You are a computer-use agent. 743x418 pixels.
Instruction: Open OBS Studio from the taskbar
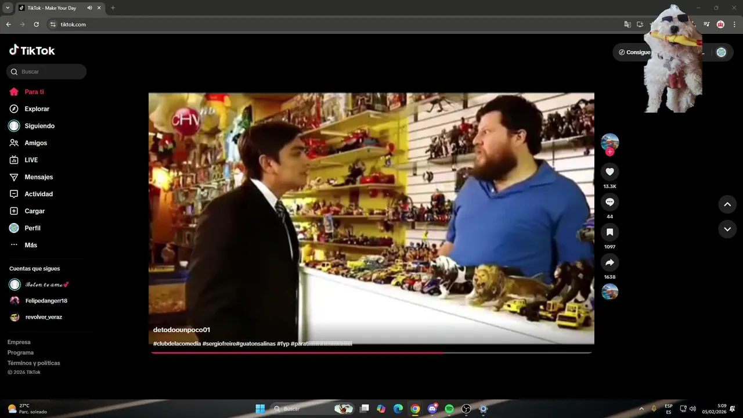click(466, 409)
